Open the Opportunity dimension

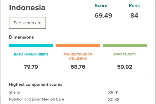pos(125,55)
